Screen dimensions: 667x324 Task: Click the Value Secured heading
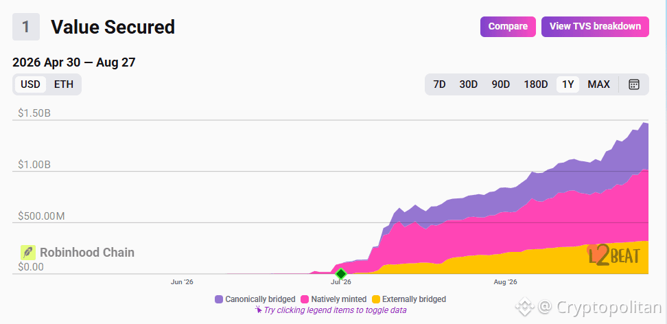(x=113, y=27)
